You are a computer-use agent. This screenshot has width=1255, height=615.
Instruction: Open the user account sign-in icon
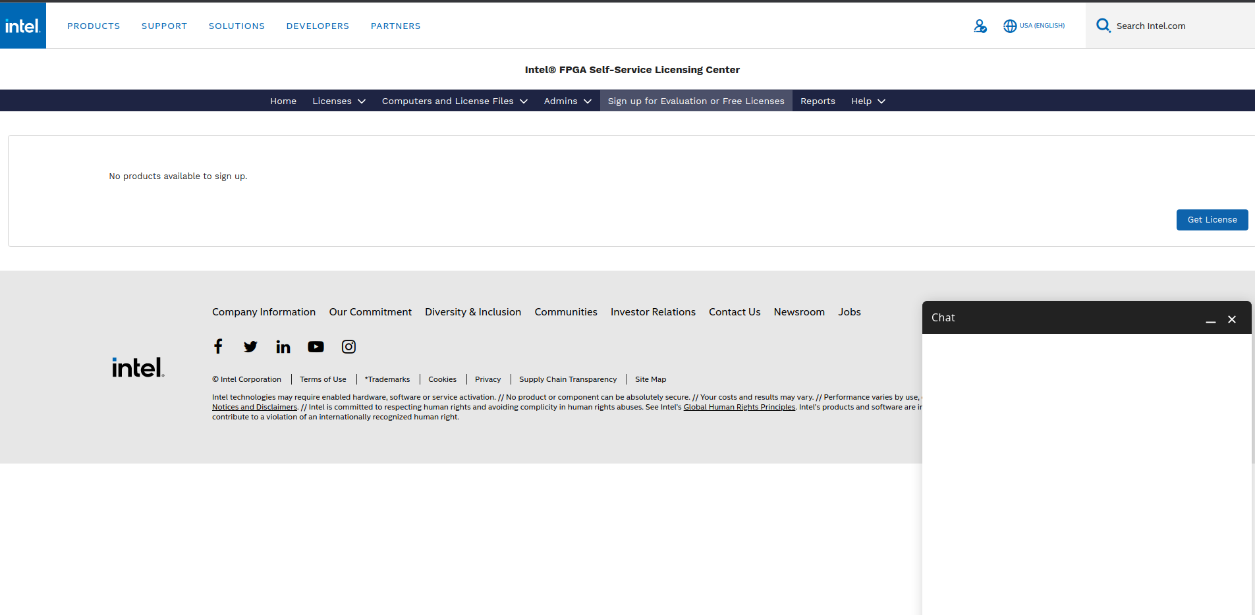coord(980,26)
